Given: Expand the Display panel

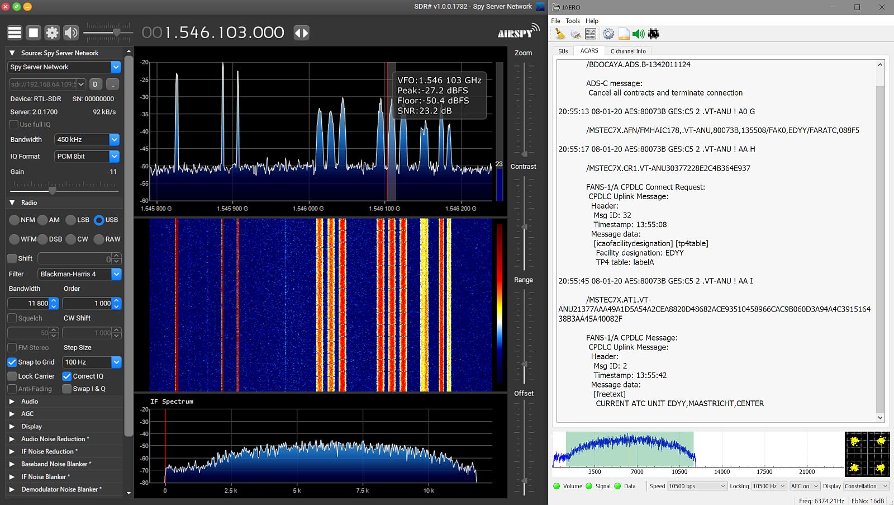Looking at the screenshot, I should [x=12, y=426].
